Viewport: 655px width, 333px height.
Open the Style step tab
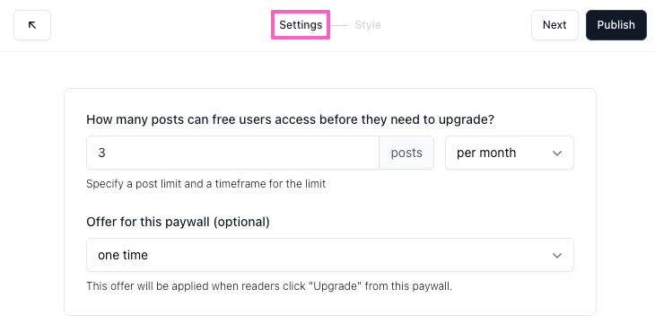click(x=368, y=25)
